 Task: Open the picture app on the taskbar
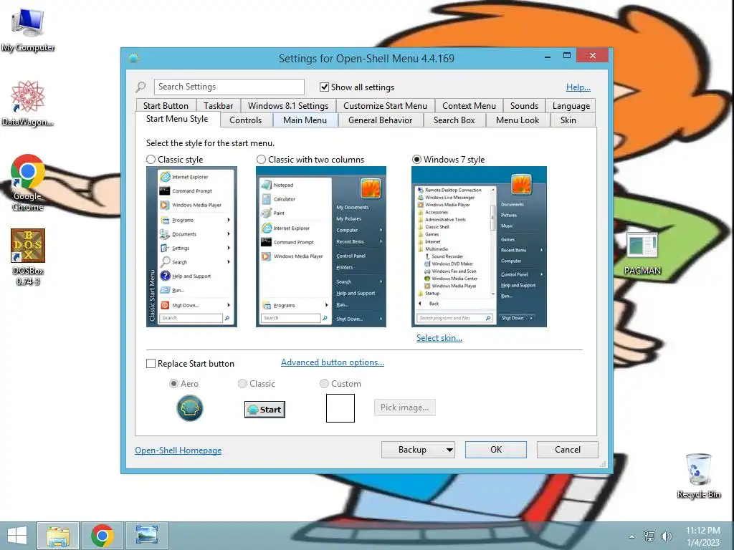(x=146, y=536)
